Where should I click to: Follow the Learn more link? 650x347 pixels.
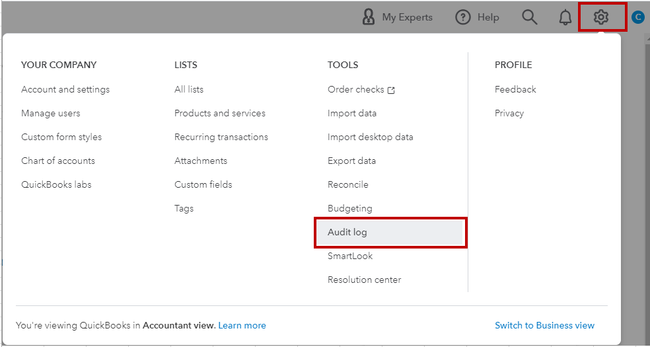pos(242,325)
